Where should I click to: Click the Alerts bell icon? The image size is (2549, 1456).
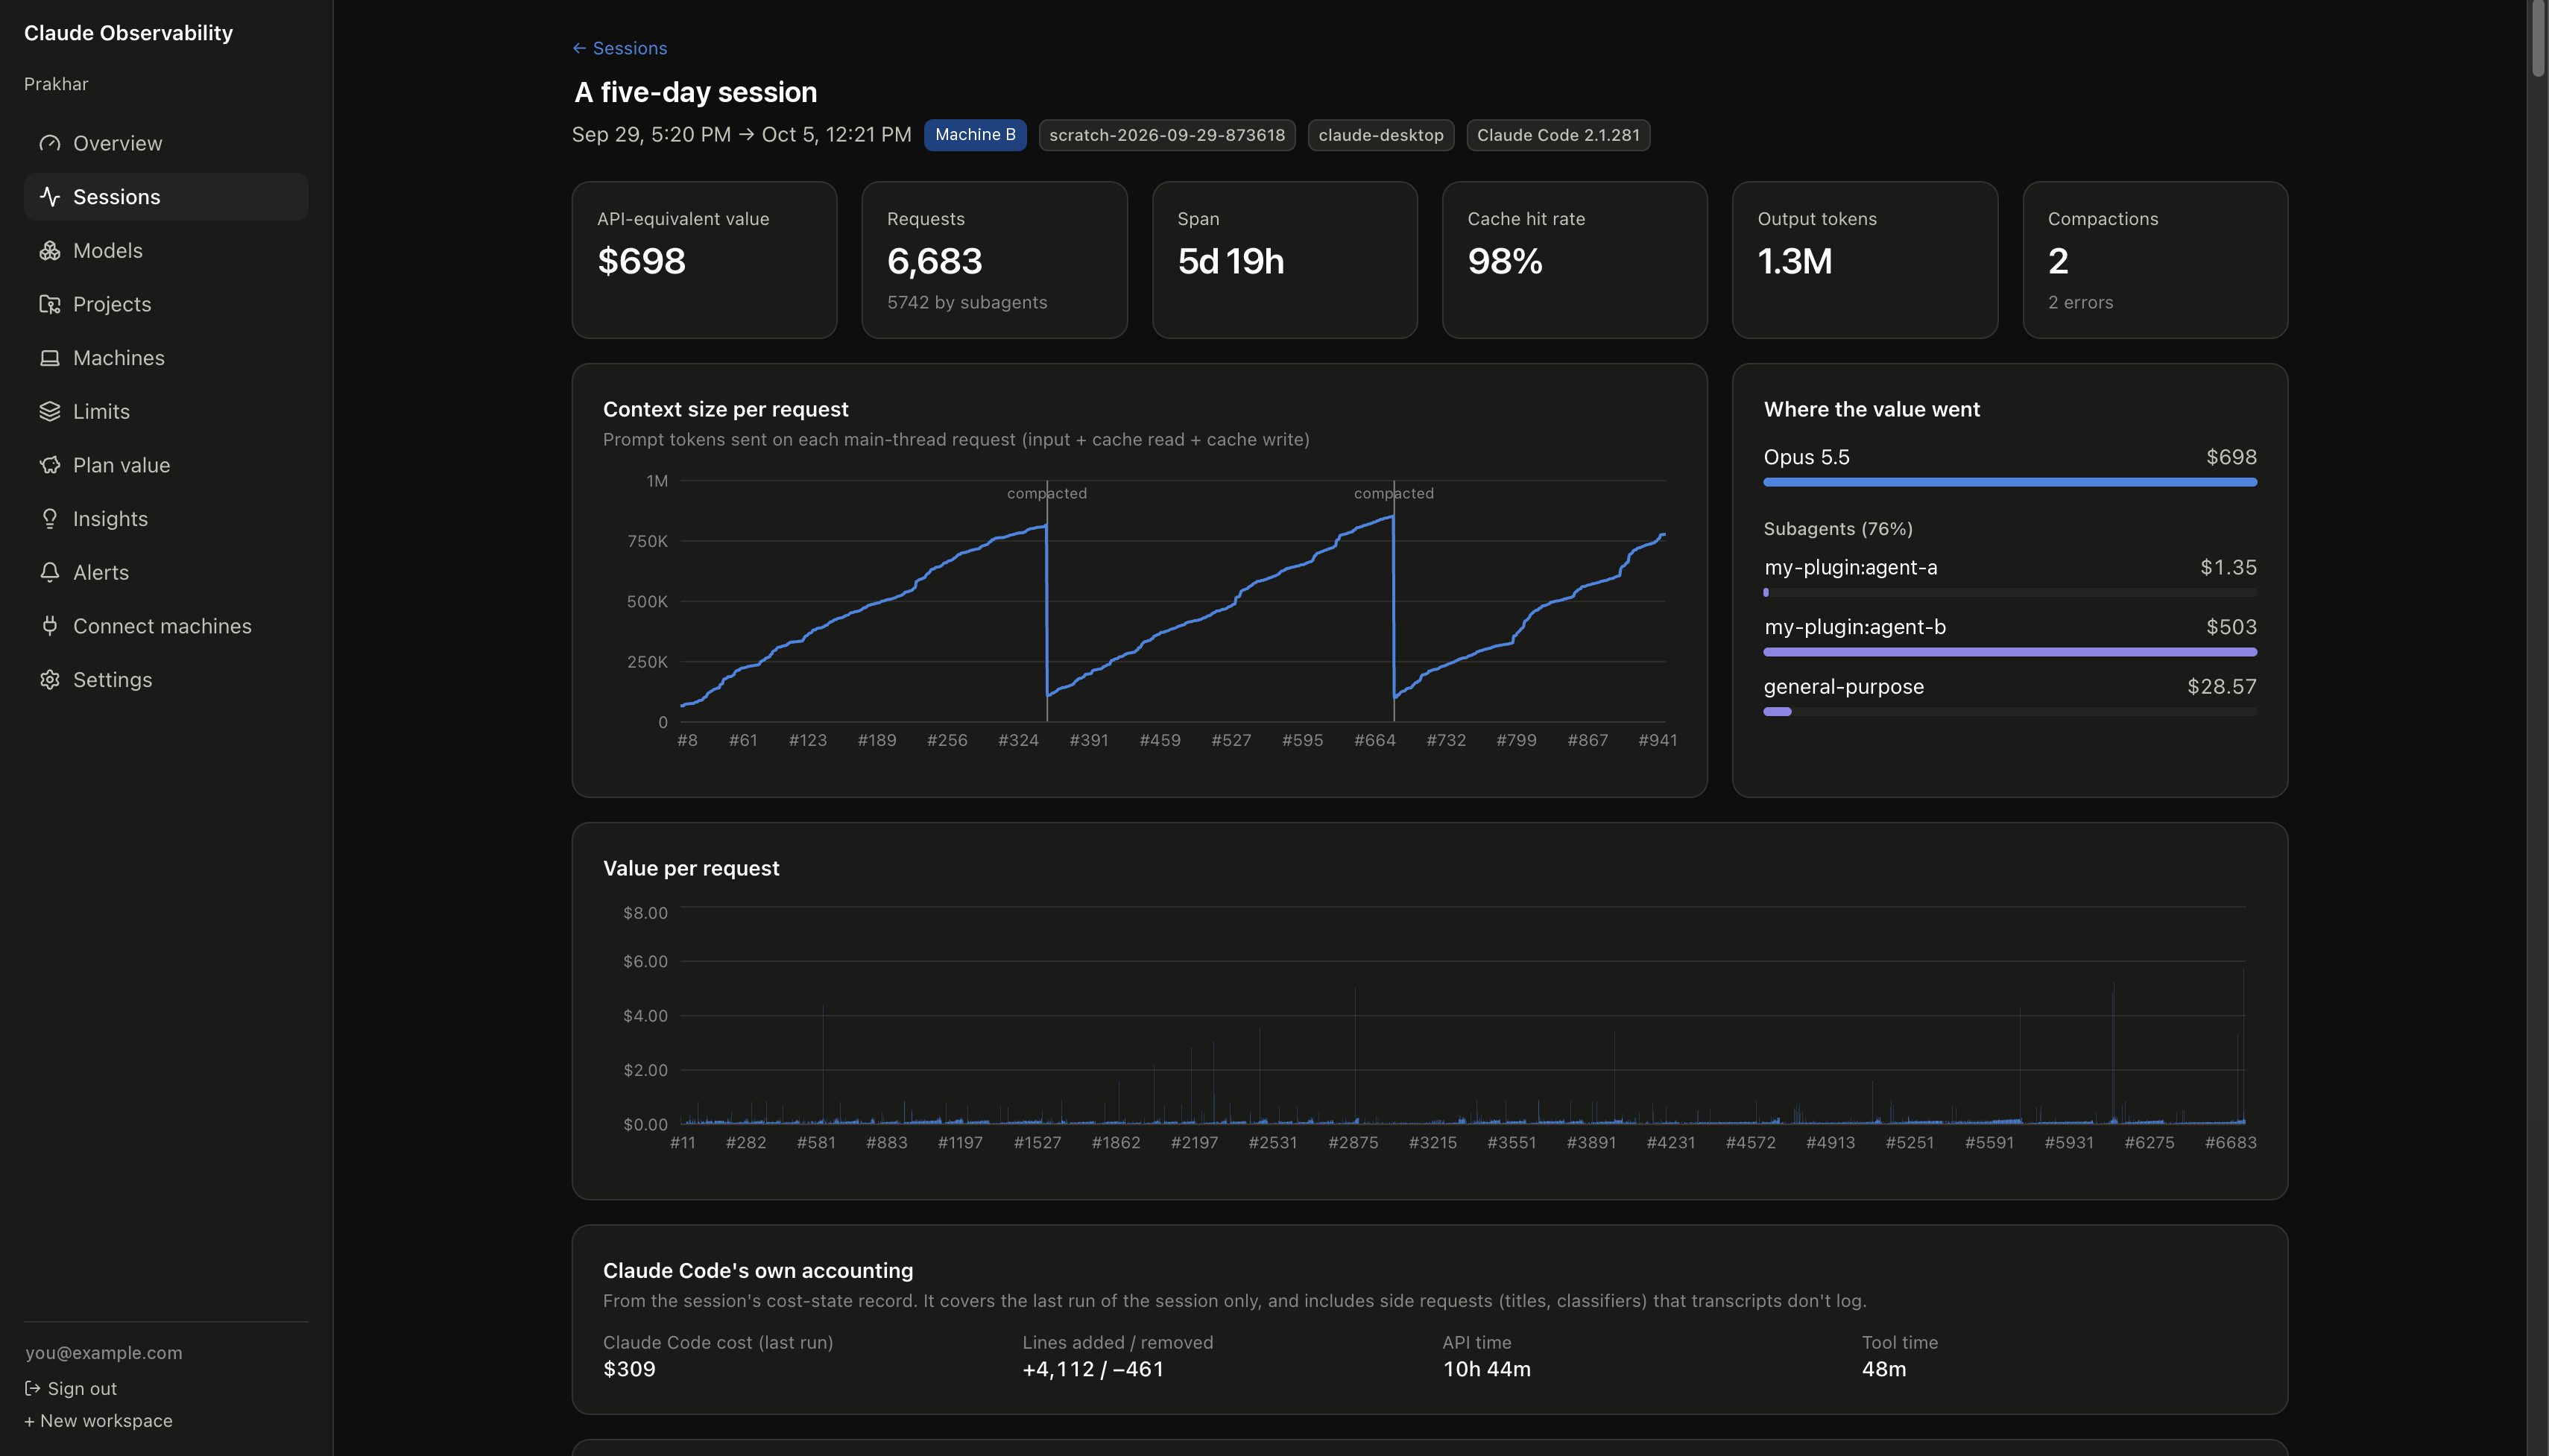(x=50, y=572)
